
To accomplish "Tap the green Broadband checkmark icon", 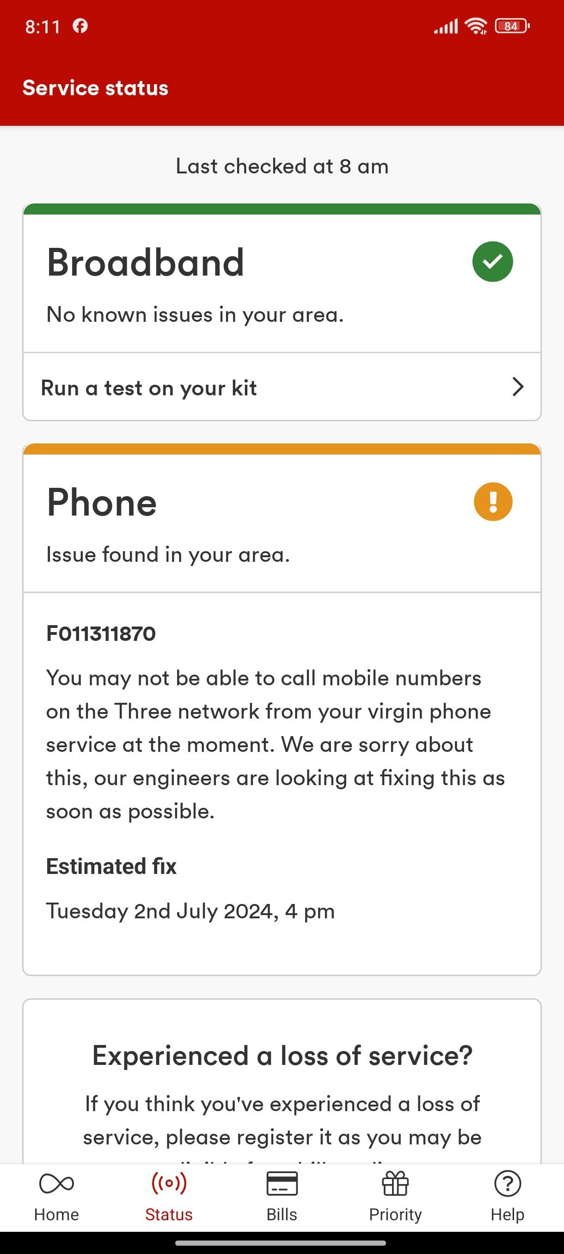I will click(492, 261).
